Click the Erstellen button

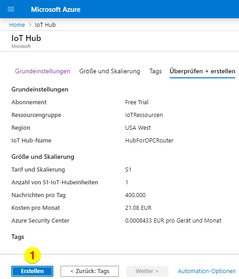32,271
